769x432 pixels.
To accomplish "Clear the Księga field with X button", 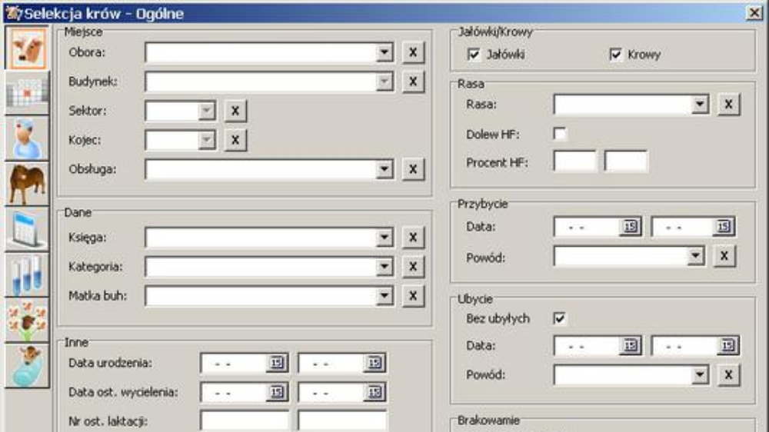I will pos(413,238).
